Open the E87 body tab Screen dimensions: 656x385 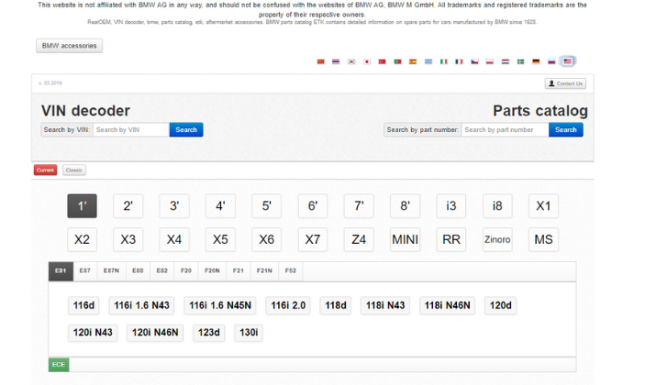(84, 271)
